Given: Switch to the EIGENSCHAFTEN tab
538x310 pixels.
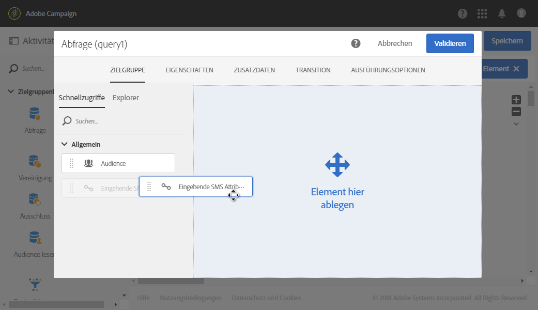Looking at the screenshot, I should click(189, 70).
